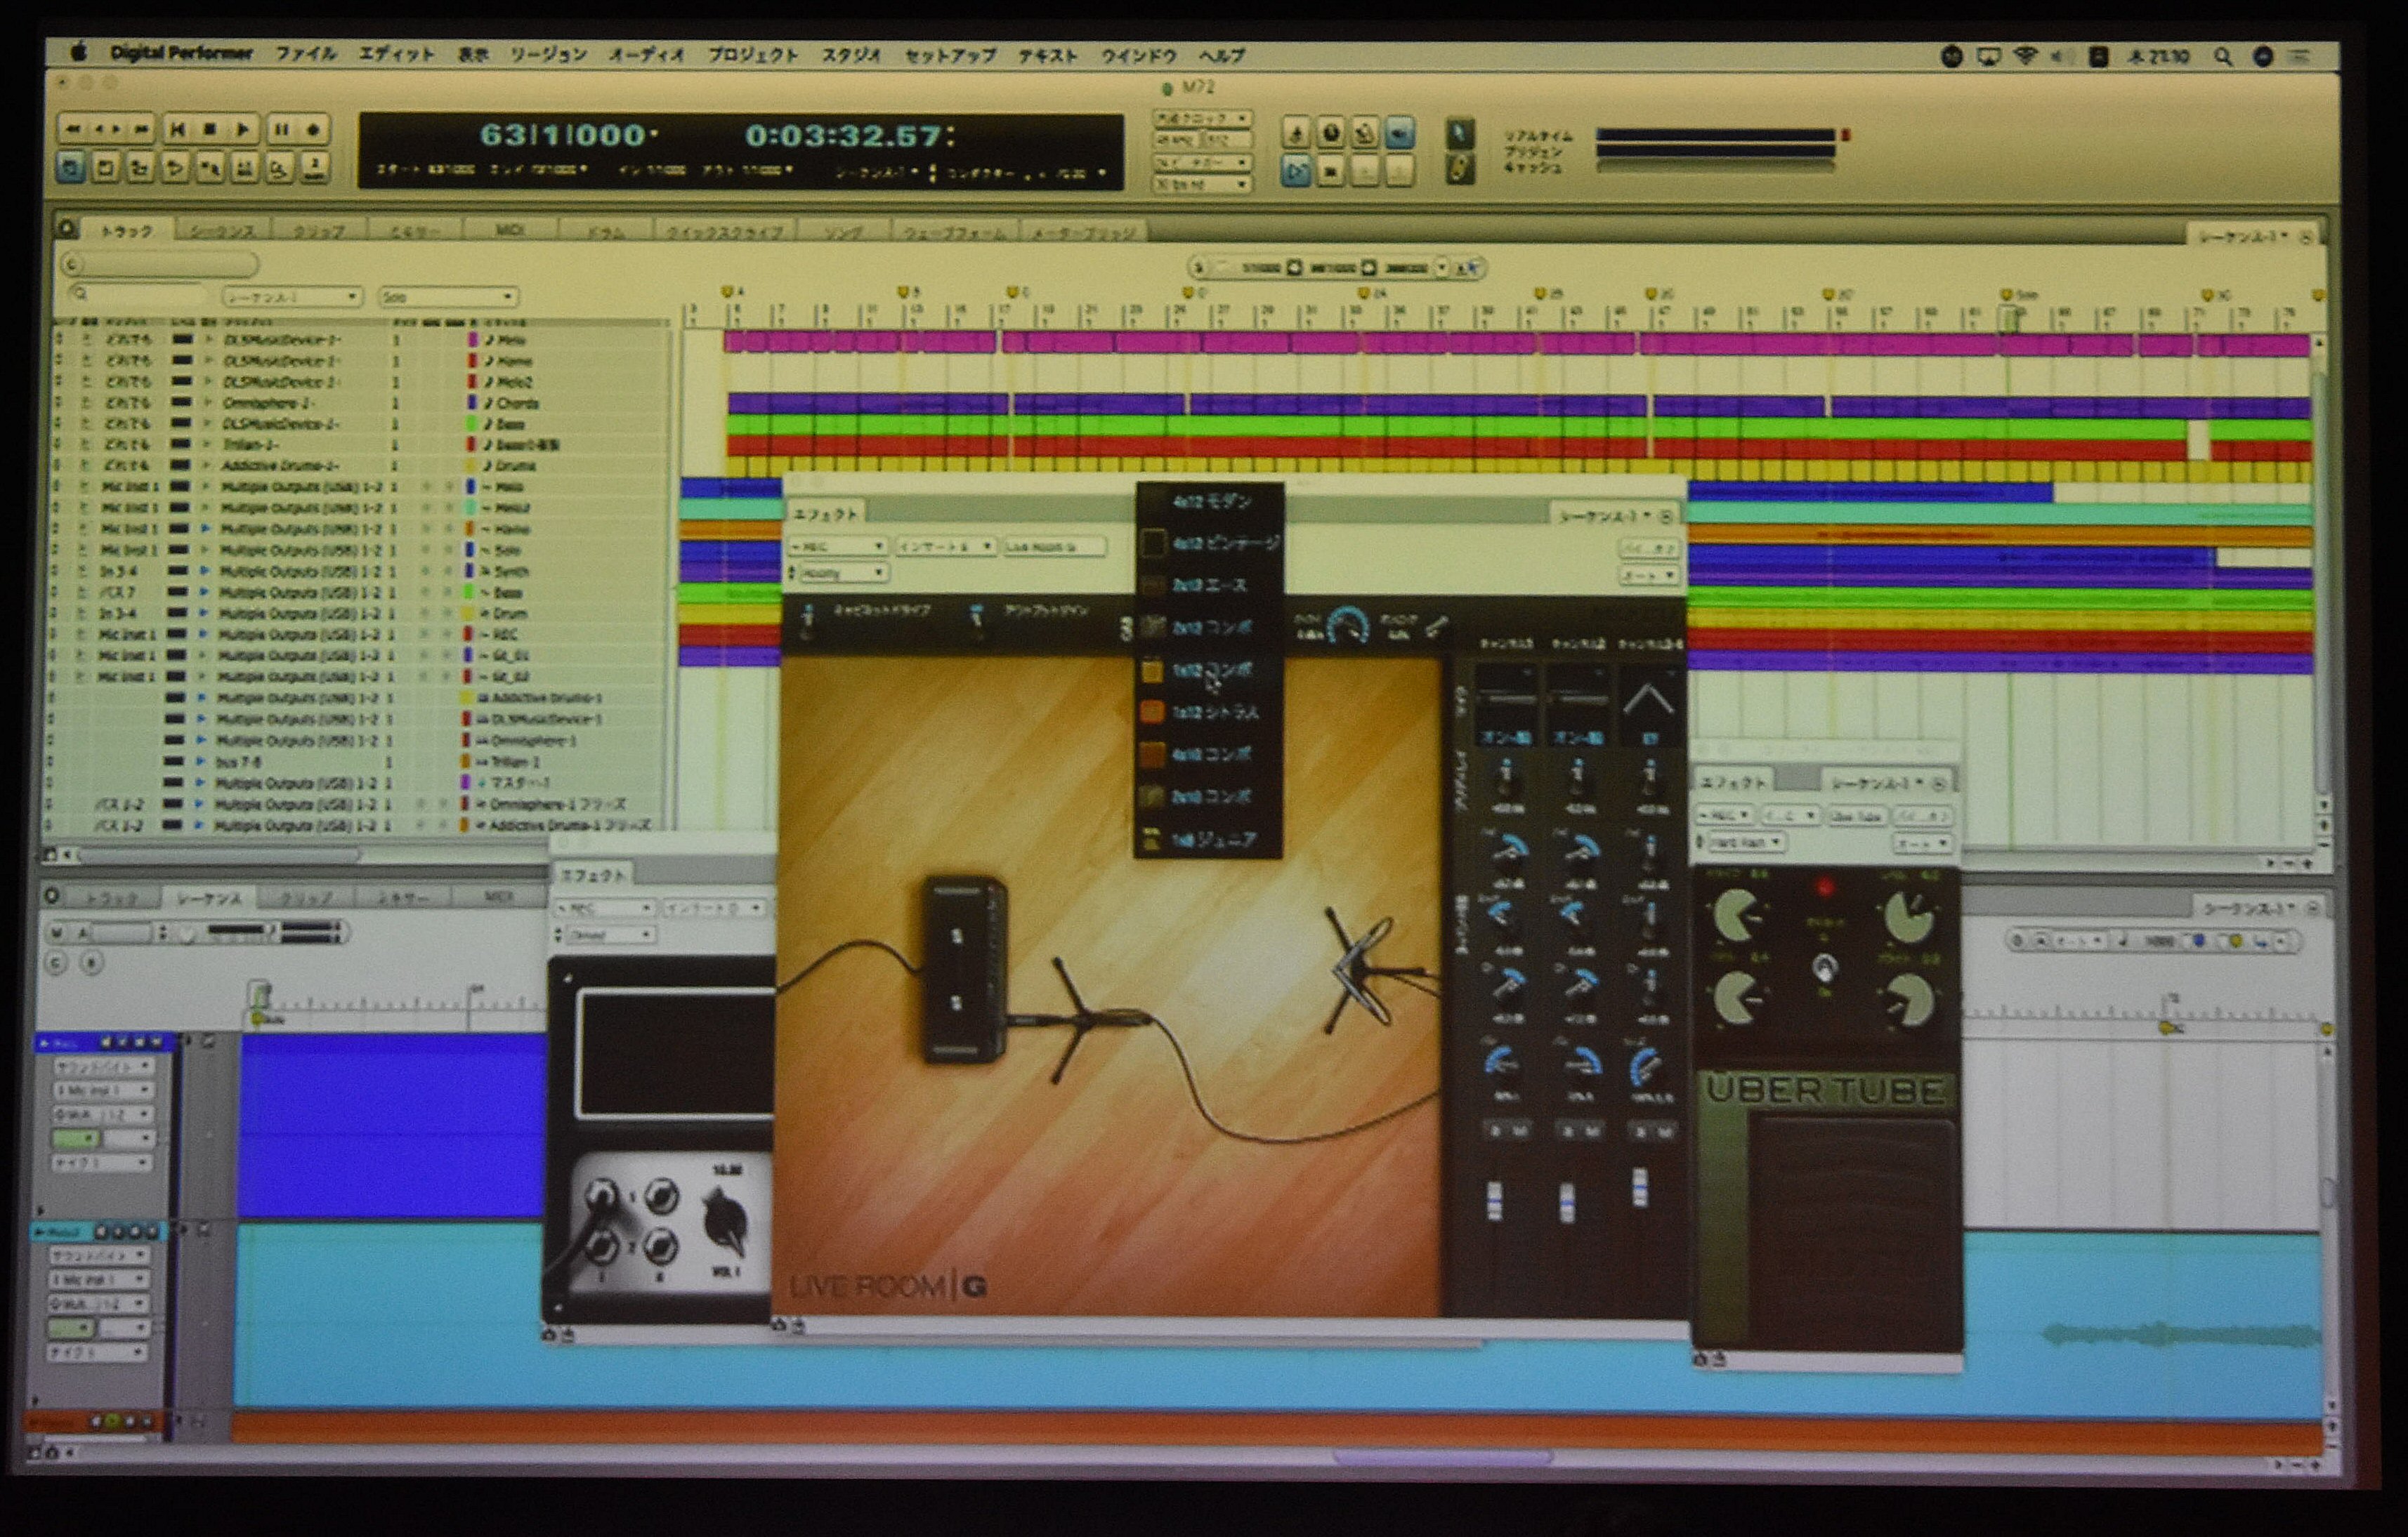Click the pointer tool icon near meters

(x=1461, y=133)
